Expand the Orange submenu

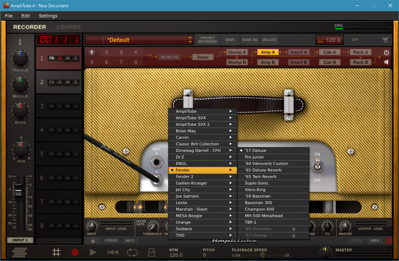(x=203, y=222)
